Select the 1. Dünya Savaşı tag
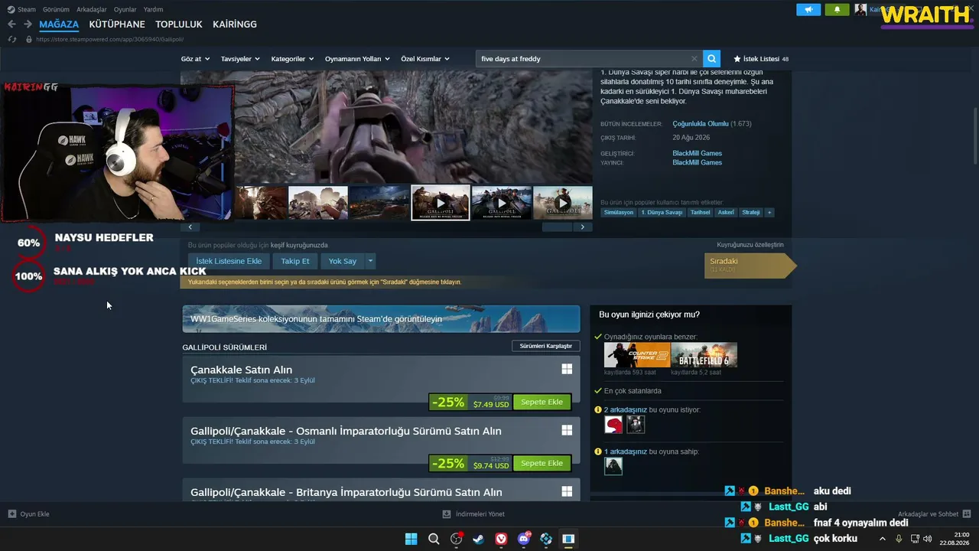979x551 pixels. click(x=662, y=212)
